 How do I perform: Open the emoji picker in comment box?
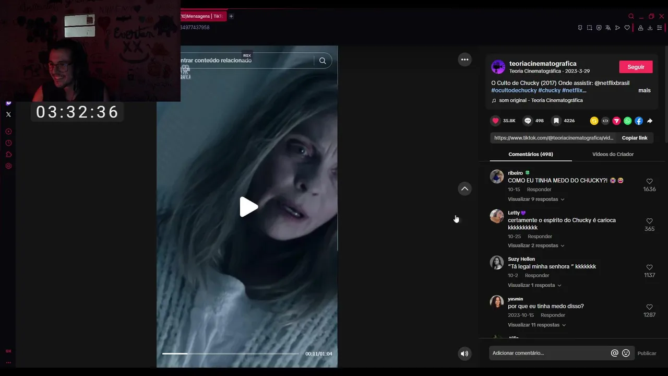click(x=626, y=353)
